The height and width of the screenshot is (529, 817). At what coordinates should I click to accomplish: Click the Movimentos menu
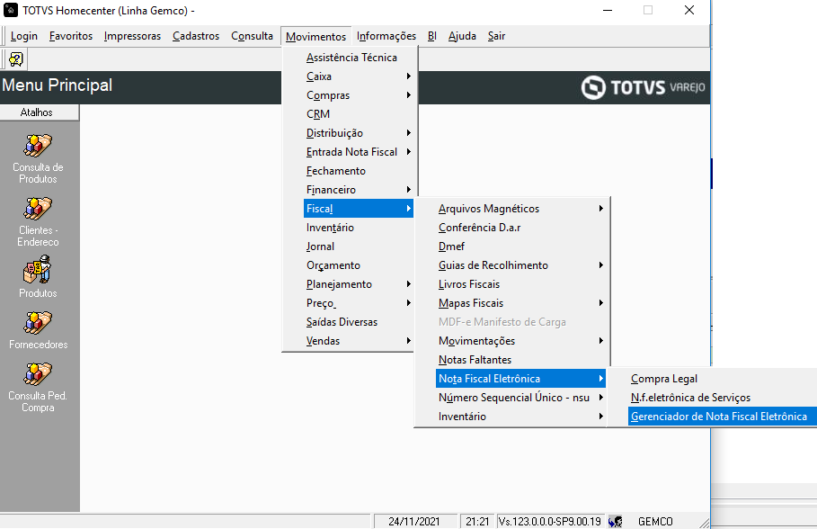[x=315, y=37]
